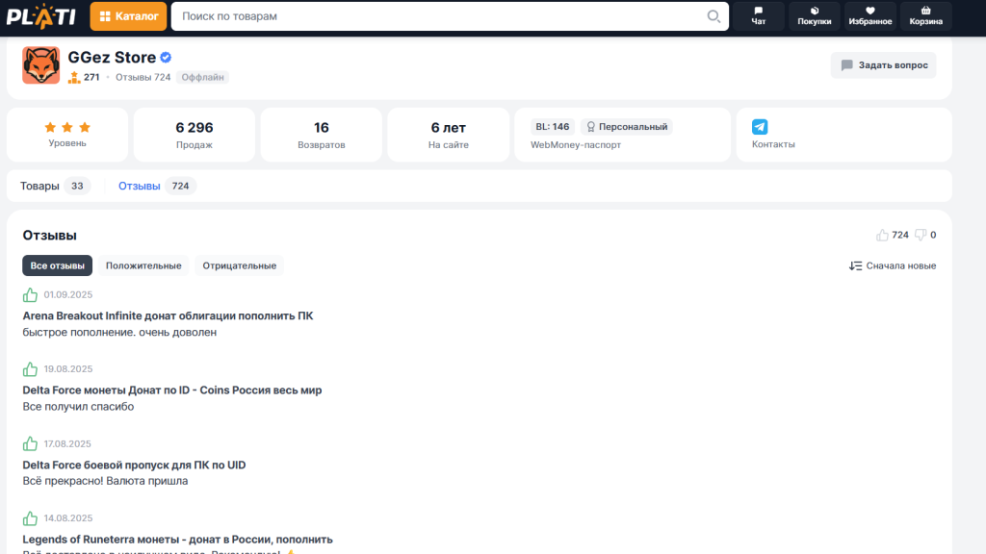Viewport: 986px width, 554px height.
Task: Click the BL: 146 badge
Action: pos(552,127)
